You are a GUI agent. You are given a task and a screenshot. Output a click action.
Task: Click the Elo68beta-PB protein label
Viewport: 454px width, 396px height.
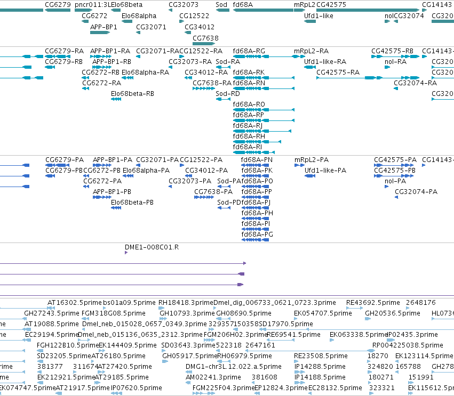pyautogui.click(x=132, y=203)
